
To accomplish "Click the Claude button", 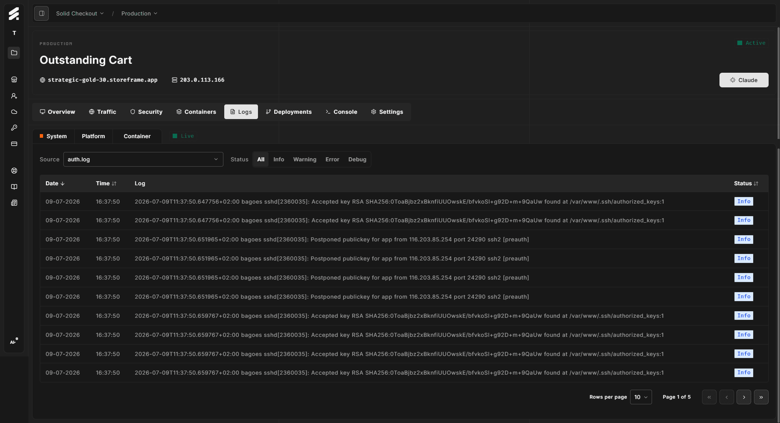I will pyautogui.click(x=743, y=80).
